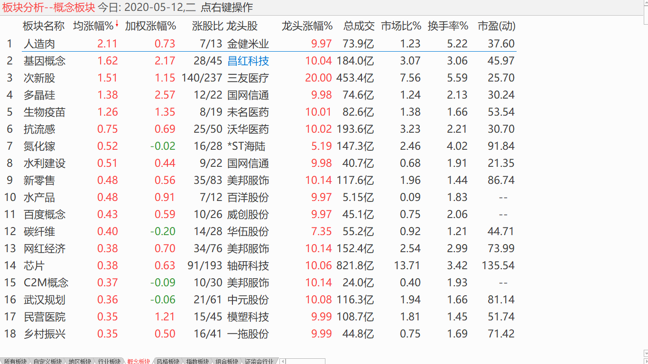Select the 民营医院 sector row
Image resolution: width=648 pixels, height=364 pixels.
(259, 317)
